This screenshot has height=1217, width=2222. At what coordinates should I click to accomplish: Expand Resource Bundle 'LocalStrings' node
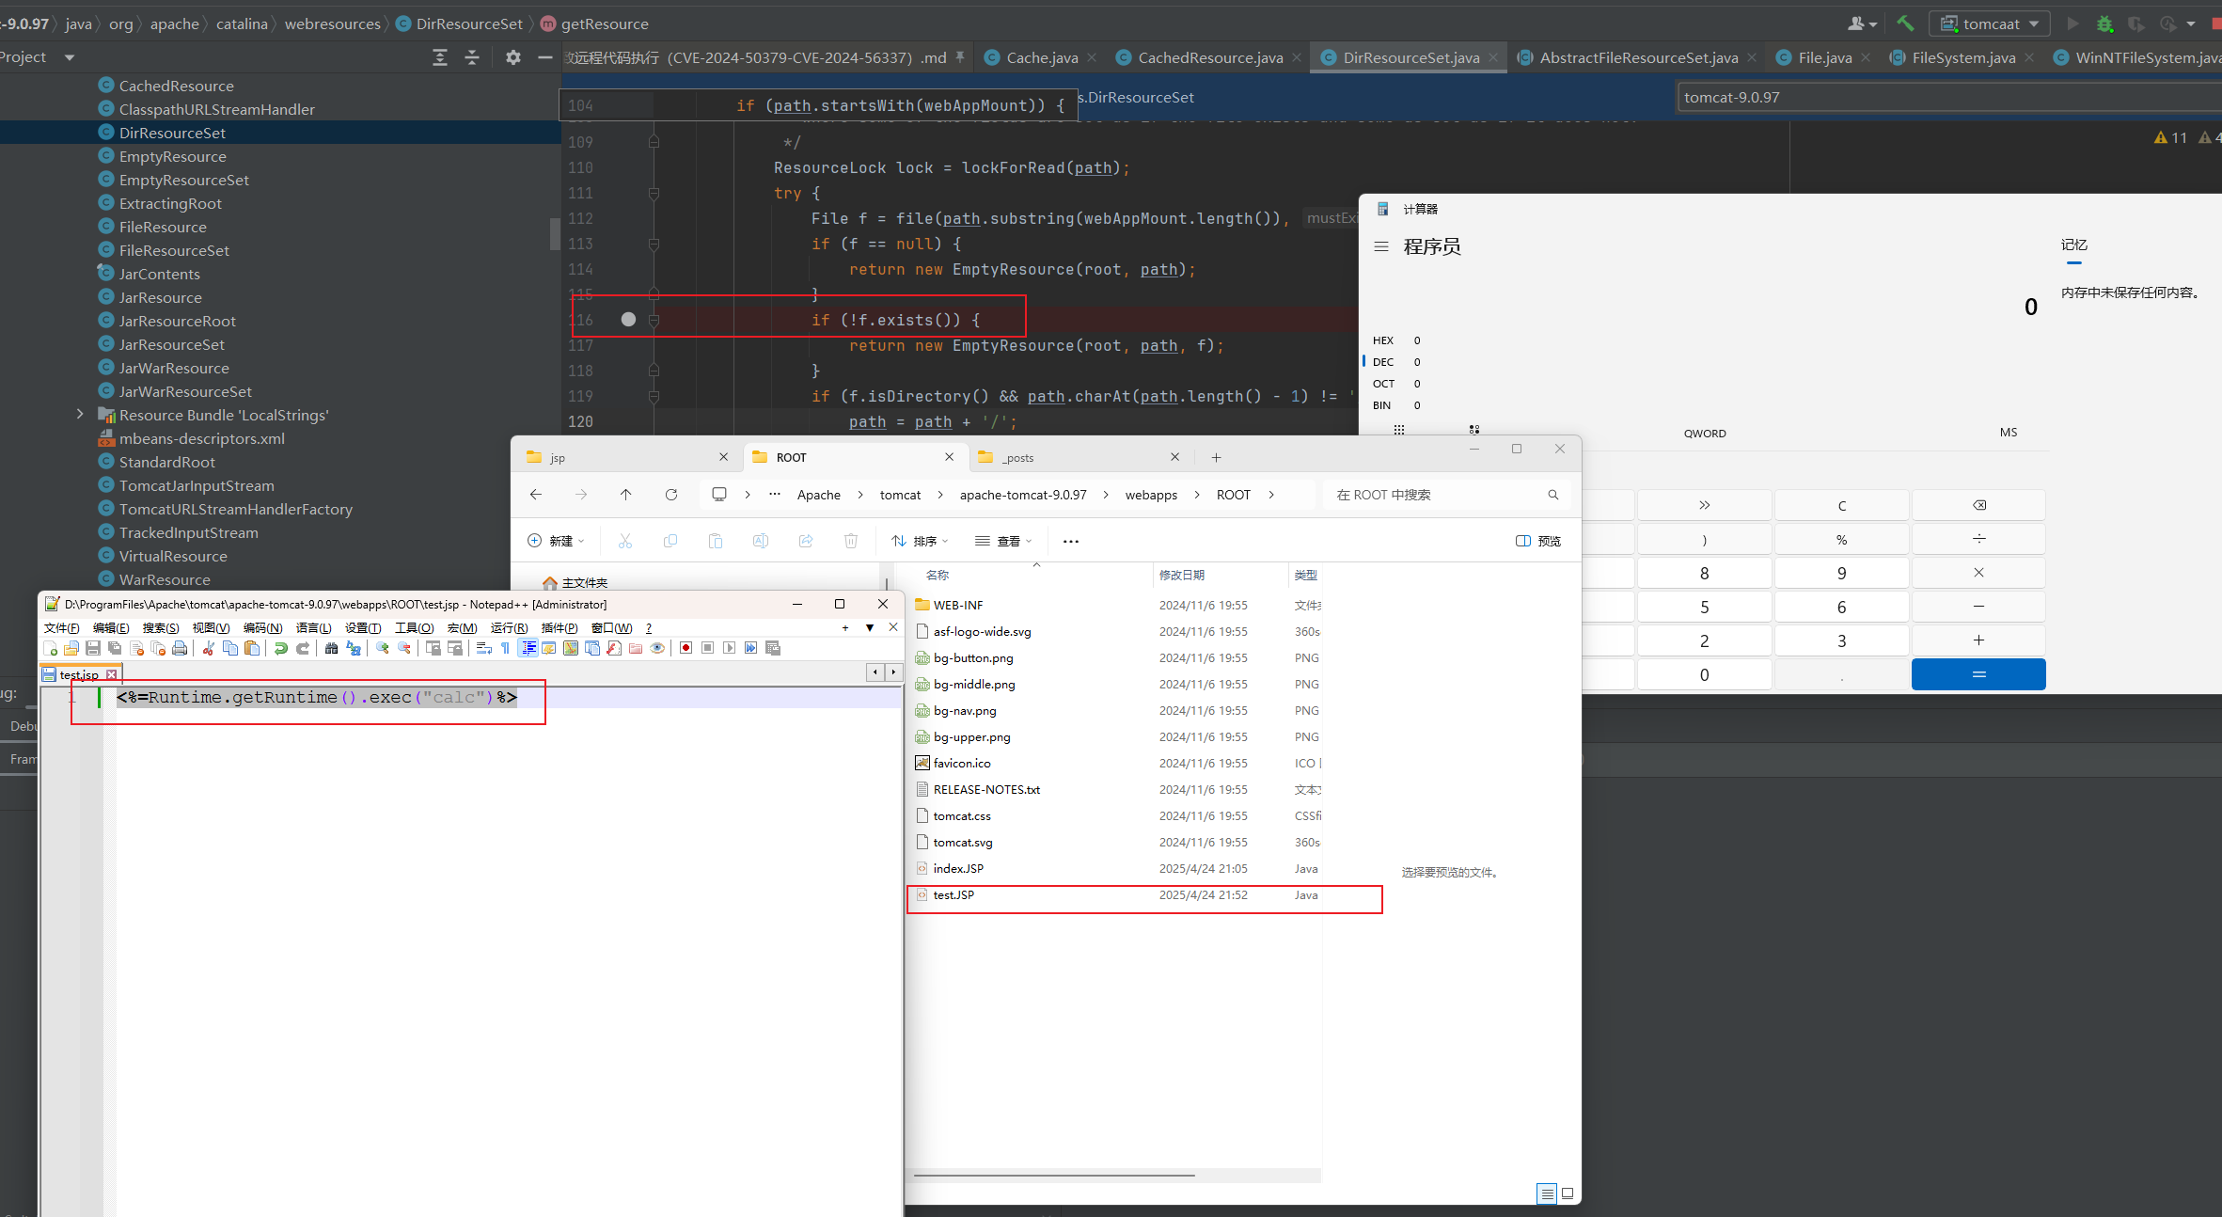(80, 414)
